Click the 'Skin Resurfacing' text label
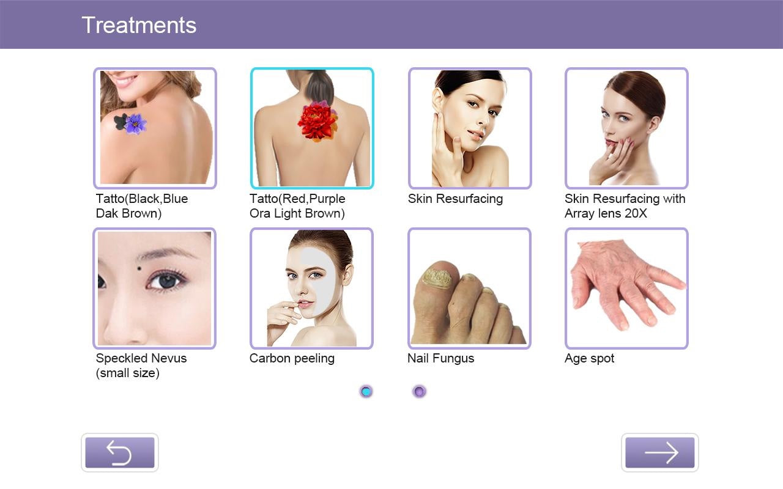The height and width of the screenshot is (489, 783). 455,199
